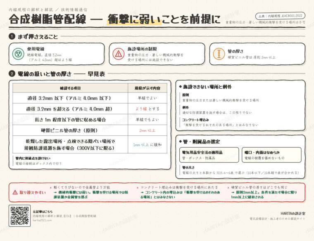Click the section heading 電線の扱いと管の厚さ ― 早見表
The width and height of the screenshot is (314, 241).
(61, 74)
